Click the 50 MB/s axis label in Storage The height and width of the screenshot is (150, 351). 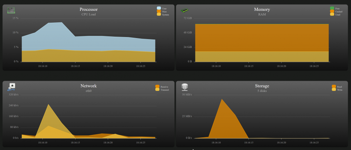187,94
